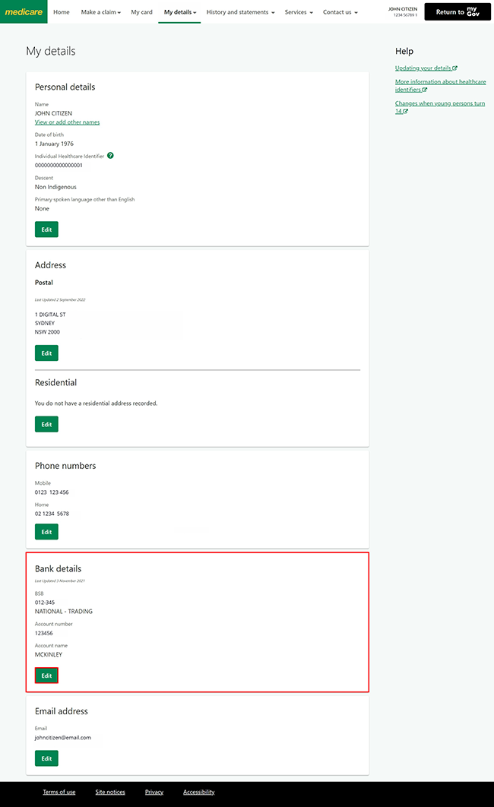
Task: Select the BSB value 012-345
Action: click(x=45, y=602)
